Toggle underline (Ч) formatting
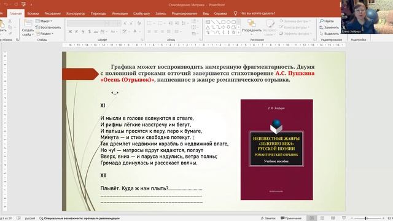393x221 pixels. pyautogui.click(x=83, y=31)
